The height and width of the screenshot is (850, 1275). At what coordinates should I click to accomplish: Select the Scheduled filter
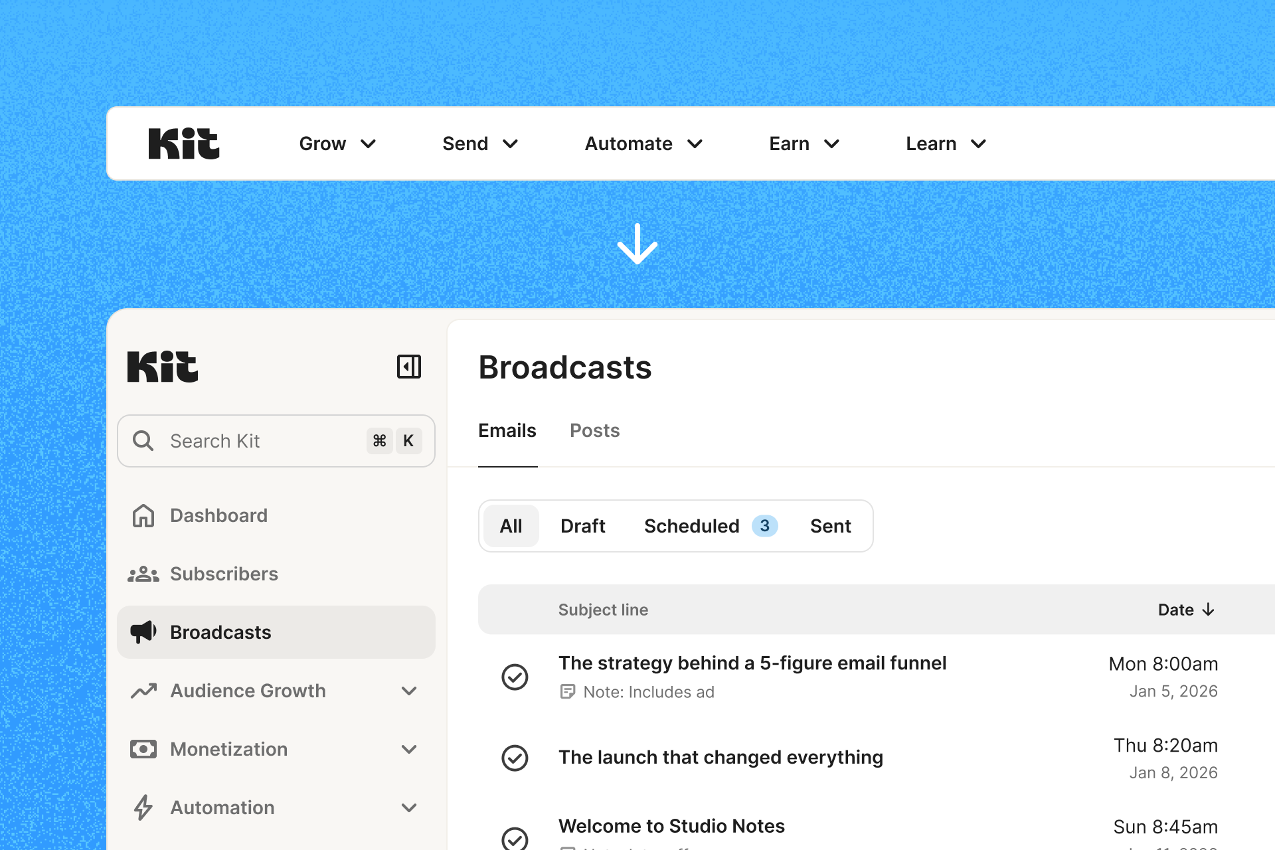tap(709, 526)
